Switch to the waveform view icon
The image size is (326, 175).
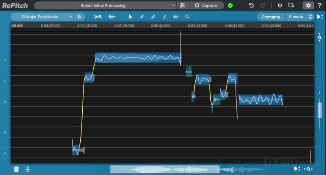[111, 17]
